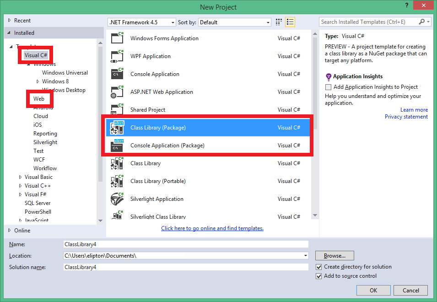Open the search options dropdown arrow

point(428,22)
